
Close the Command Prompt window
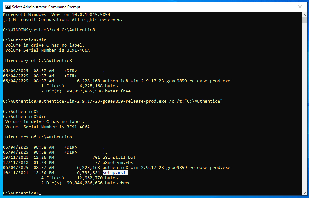300,7
